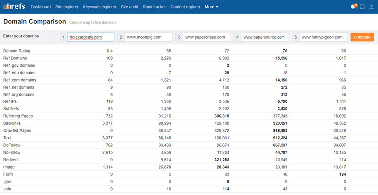Open the help book icon in header

[362, 7]
